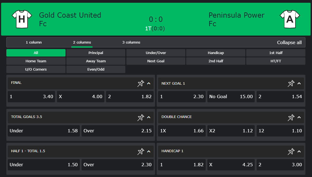The width and height of the screenshot is (312, 177).
Task: Switch to 3 columns layout
Action: 131,42
